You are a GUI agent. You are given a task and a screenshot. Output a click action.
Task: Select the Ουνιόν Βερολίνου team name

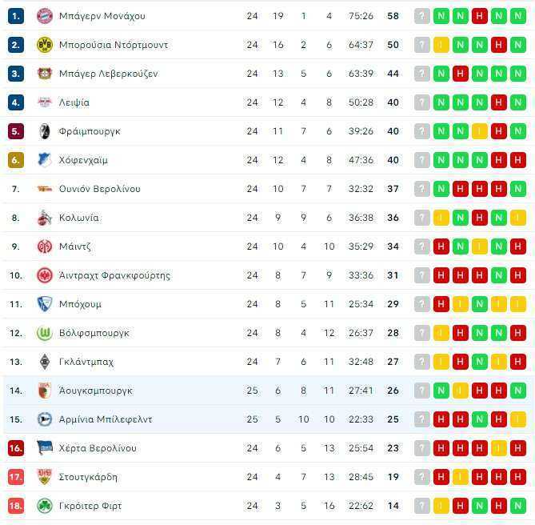coord(100,189)
